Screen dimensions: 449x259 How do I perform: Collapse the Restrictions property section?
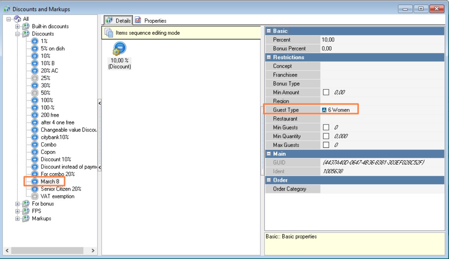coord(269,57)
